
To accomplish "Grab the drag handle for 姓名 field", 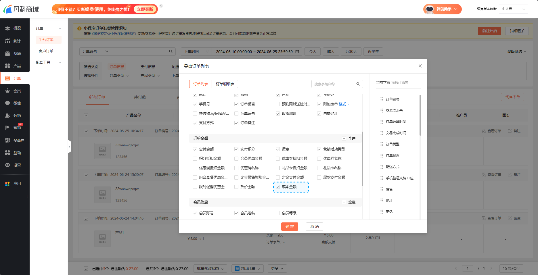I will coord(382,189).
